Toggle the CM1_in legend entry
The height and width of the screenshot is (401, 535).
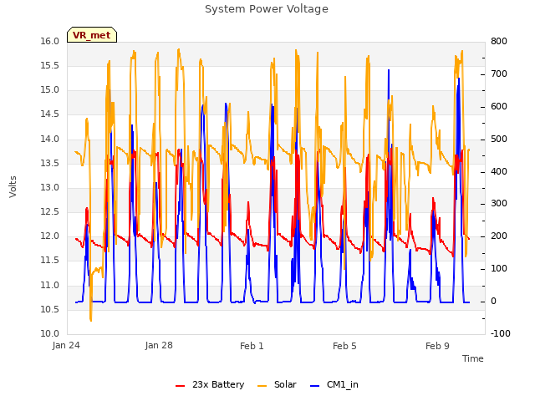[334, 384]
